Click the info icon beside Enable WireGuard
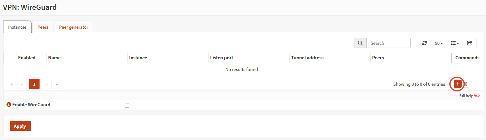 pos(9,105)
